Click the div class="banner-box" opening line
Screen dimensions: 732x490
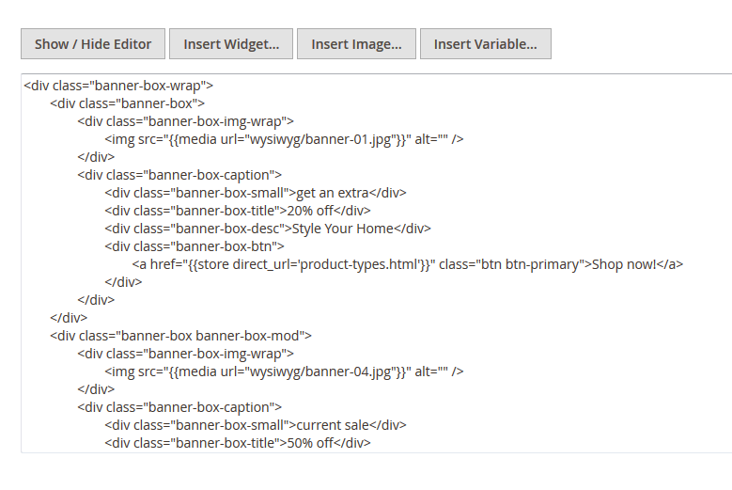pyautogui.click(x=128, y=103)
